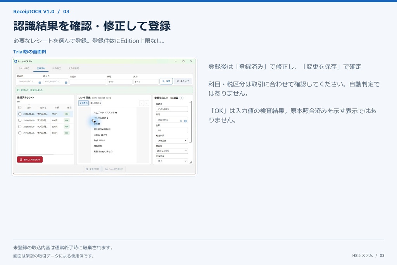Open the payment method dropdown showing 現金
This screenshot has width=397, height=265.
pyautogui.click(x=172, y=161)
